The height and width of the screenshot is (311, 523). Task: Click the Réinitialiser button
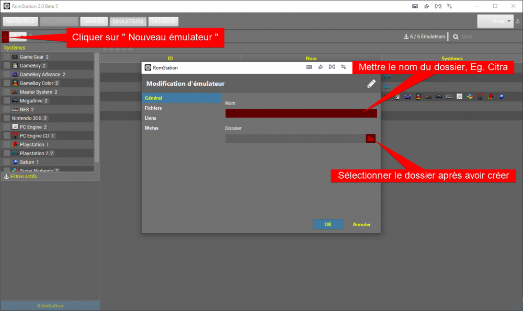click(50, 306)
